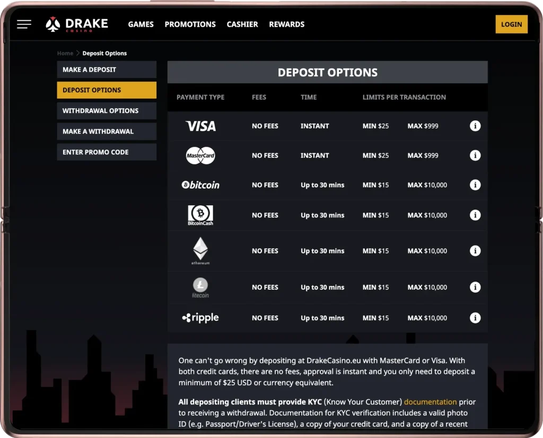Click the info icon in Visa row

475,126
